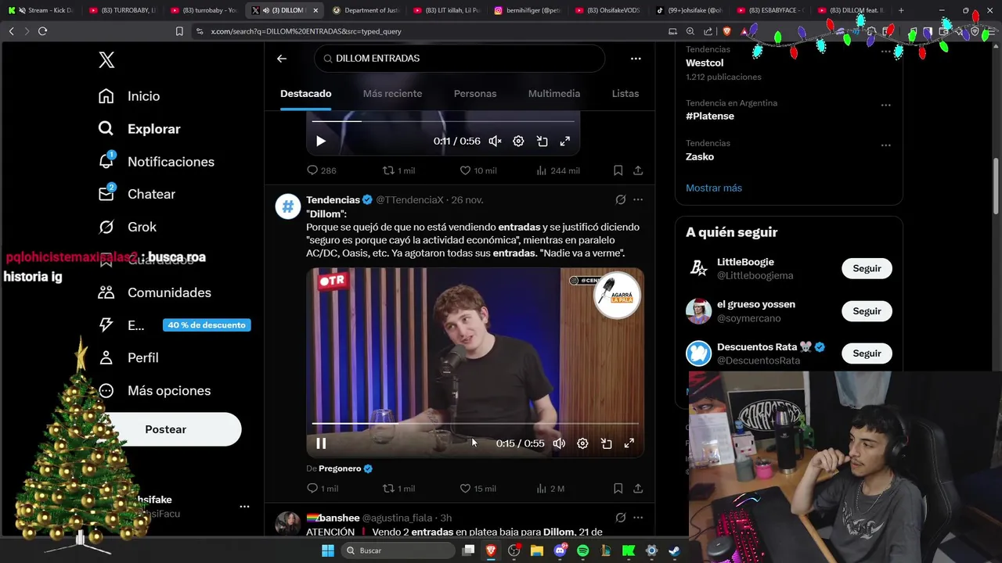
Task: Repost the post with 10 mil likes
Action: 398,170
